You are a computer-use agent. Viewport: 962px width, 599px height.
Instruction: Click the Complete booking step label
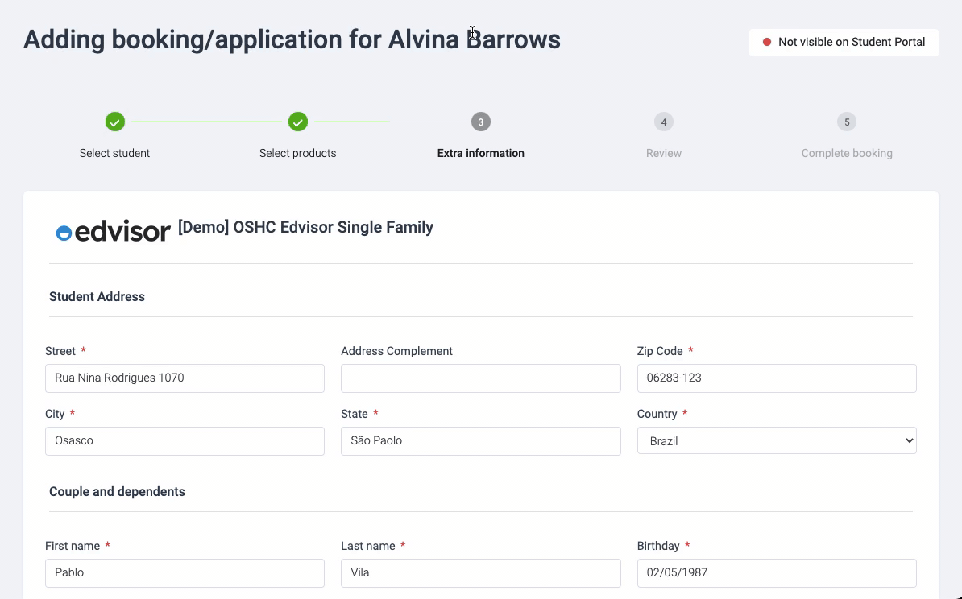coord(847,153)
